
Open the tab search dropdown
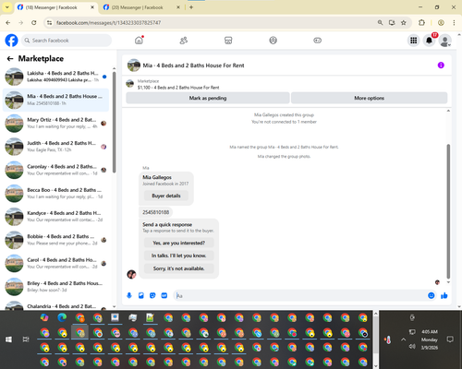(x=7, y=7)
